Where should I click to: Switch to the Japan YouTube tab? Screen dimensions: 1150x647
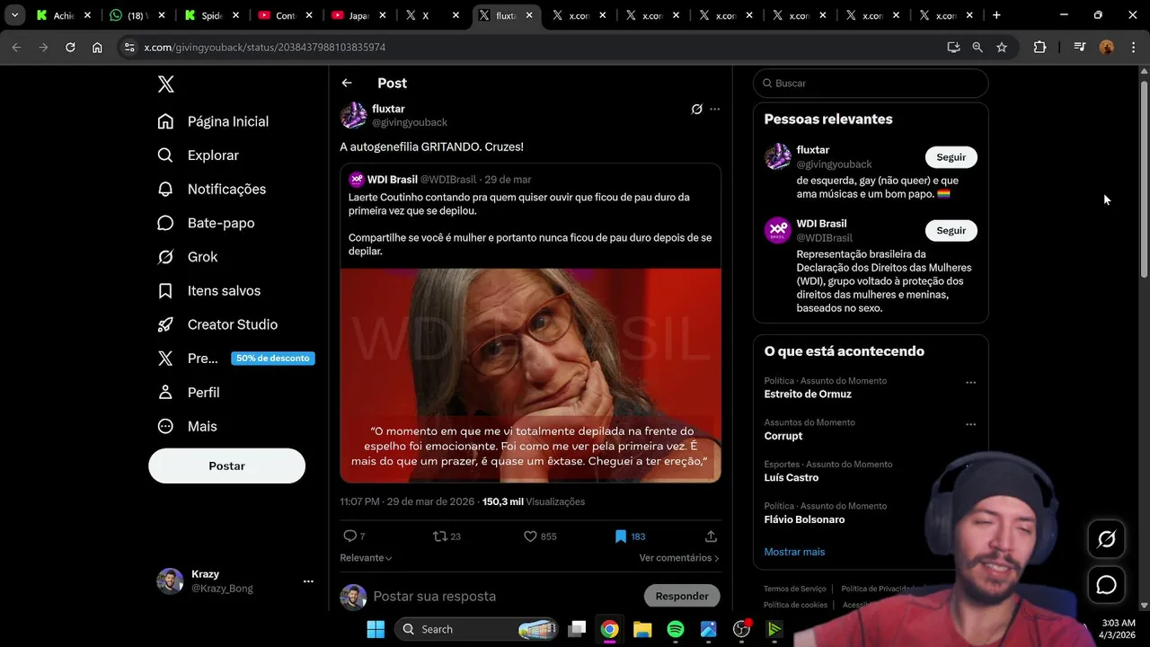358,15
